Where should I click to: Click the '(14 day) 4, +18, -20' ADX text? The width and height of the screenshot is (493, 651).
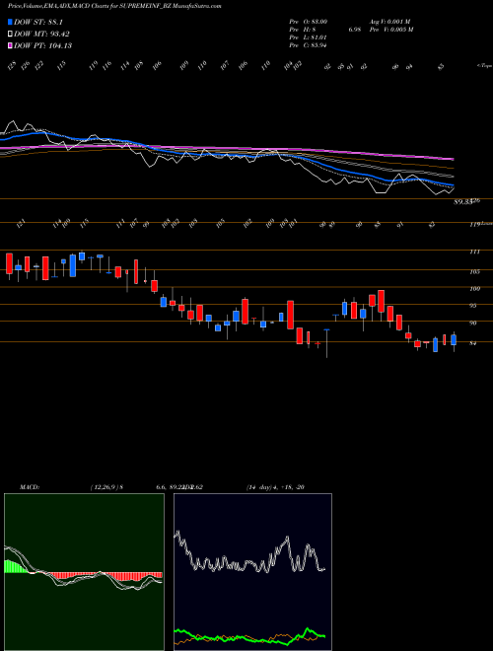click(x=275, y=487)
